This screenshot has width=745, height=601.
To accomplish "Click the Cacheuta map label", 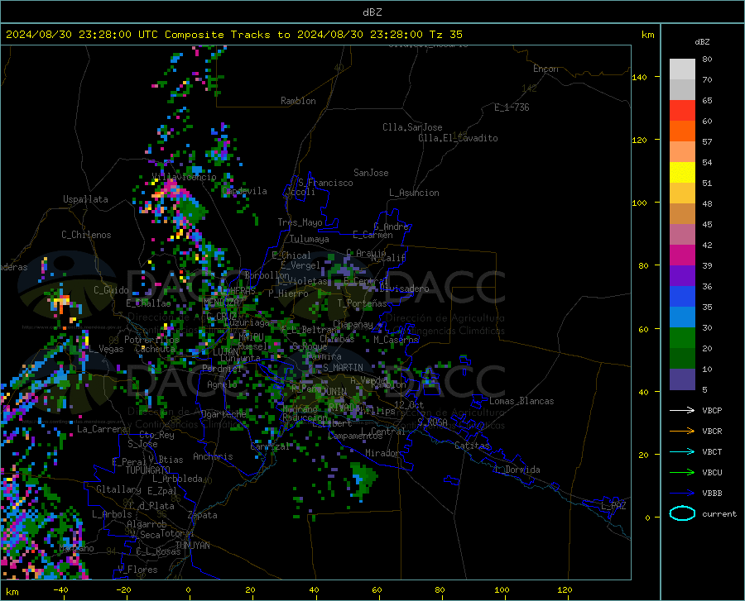I will 155,349.
